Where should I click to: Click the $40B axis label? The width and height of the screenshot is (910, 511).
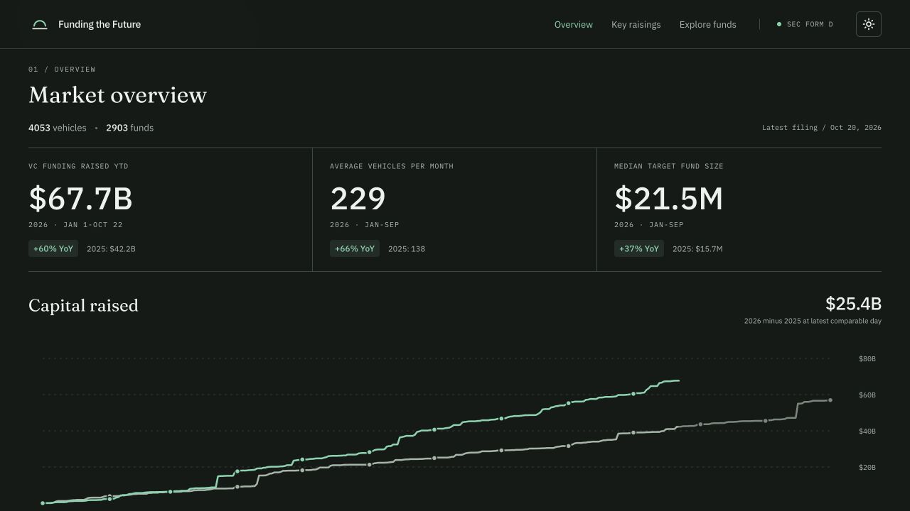[867, 432]
